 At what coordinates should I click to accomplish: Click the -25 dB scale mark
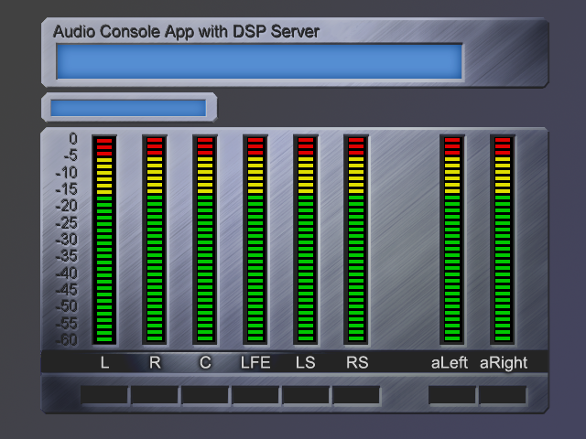click(67, 223)
